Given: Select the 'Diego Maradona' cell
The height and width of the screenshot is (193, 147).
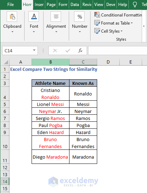Looking at the screenshot, I should click(x=51, y=157).
